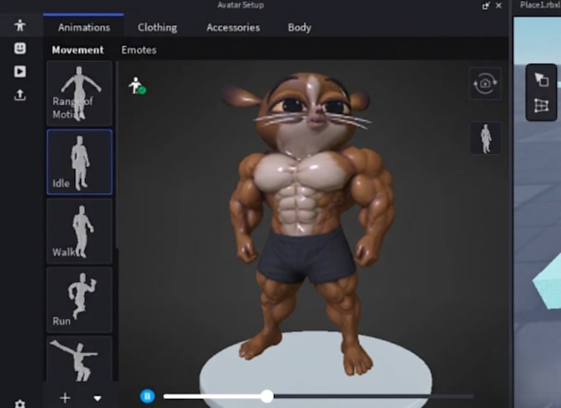Image resolution: width=561 pixels, height=408 pixels.
Task: Switch to the Accessories tab
Action: click(x=233, y=27)
